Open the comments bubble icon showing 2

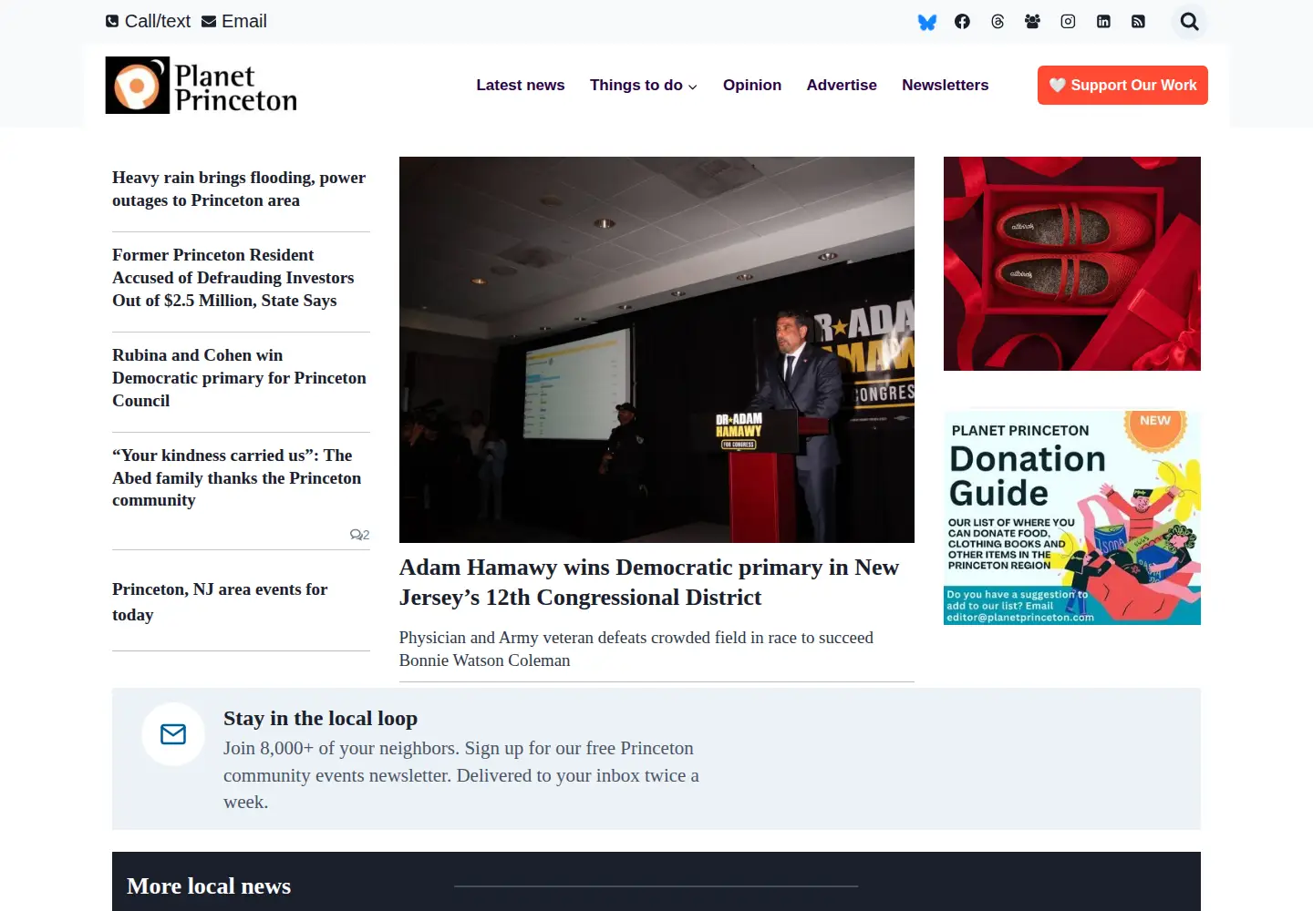pos(359,535)
